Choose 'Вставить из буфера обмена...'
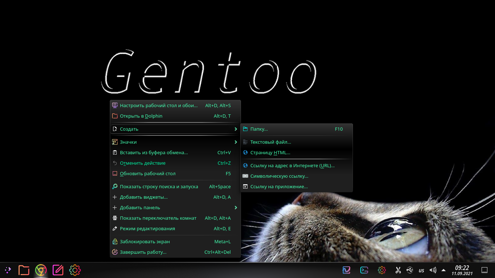Viewport: 495px width, 278px height. coord(175,152)
